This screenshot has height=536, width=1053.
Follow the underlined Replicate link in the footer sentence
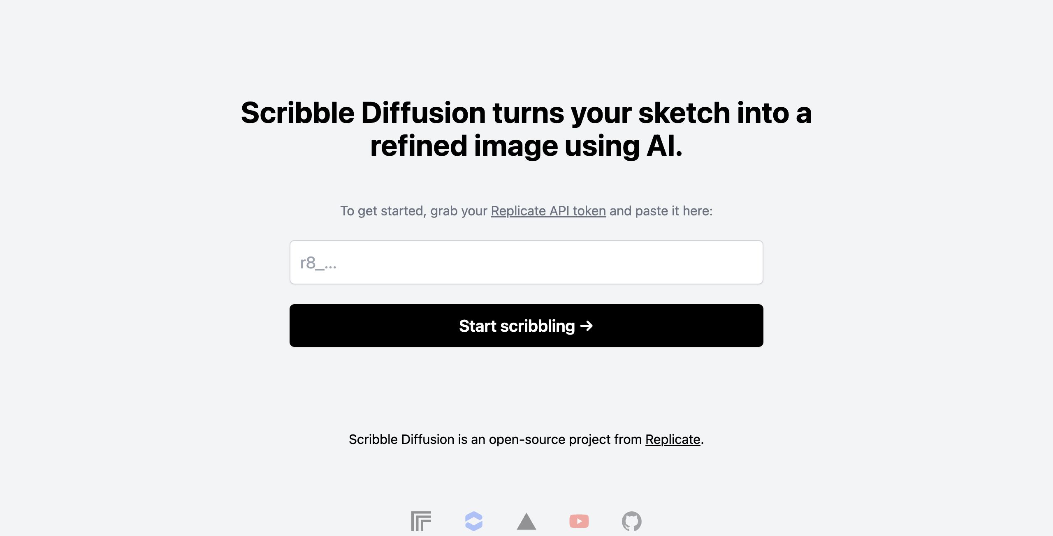click(673, 439)
